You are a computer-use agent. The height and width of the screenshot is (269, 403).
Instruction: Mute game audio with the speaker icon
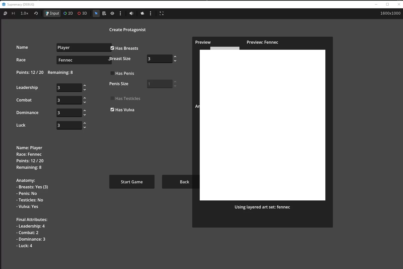[131, 13]
